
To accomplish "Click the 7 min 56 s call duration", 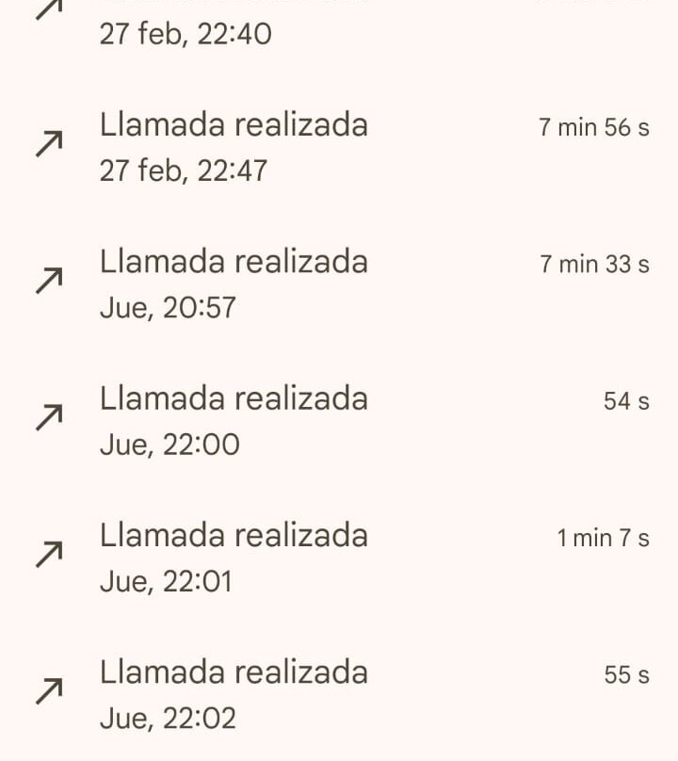I will [x=593, y=128].
